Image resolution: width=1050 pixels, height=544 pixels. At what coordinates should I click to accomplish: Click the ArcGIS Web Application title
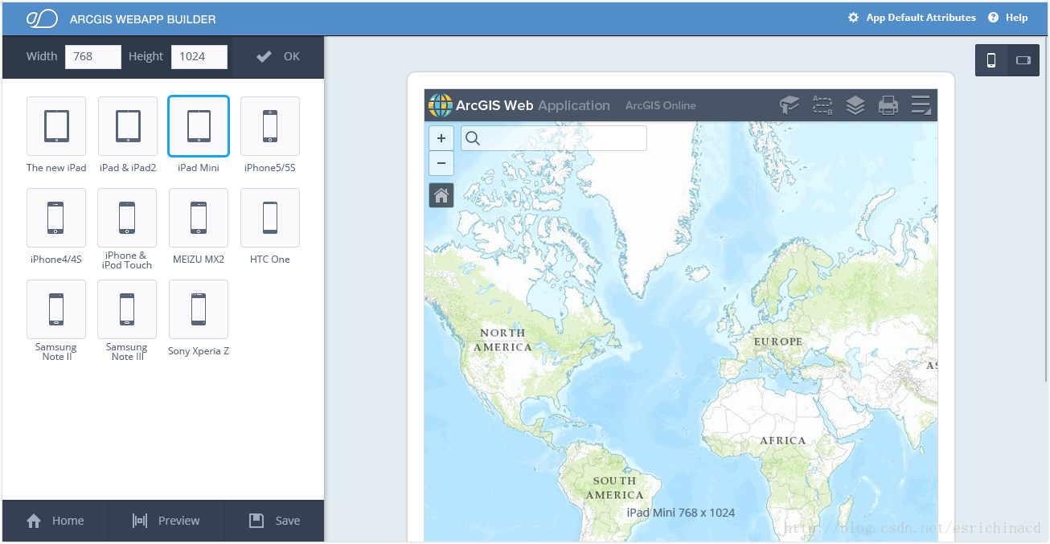pos(533,105)
